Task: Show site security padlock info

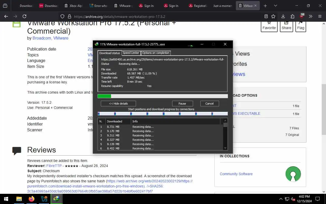Action: 69,16
